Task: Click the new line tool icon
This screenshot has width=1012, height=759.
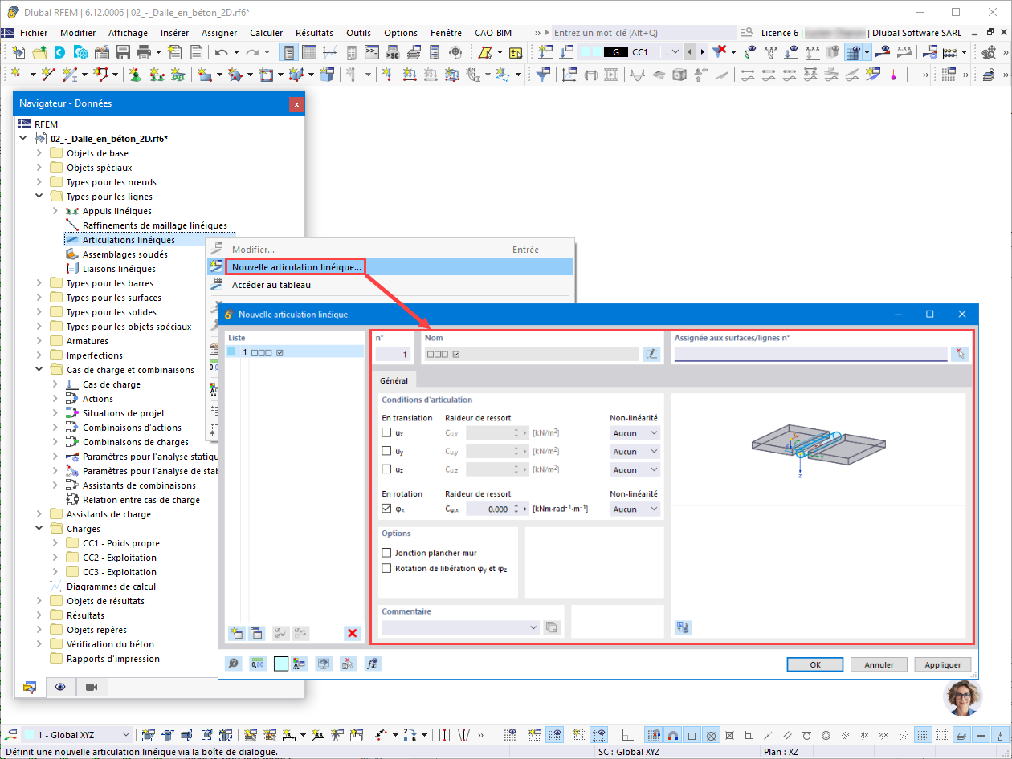Action: [x=49, y=75]
